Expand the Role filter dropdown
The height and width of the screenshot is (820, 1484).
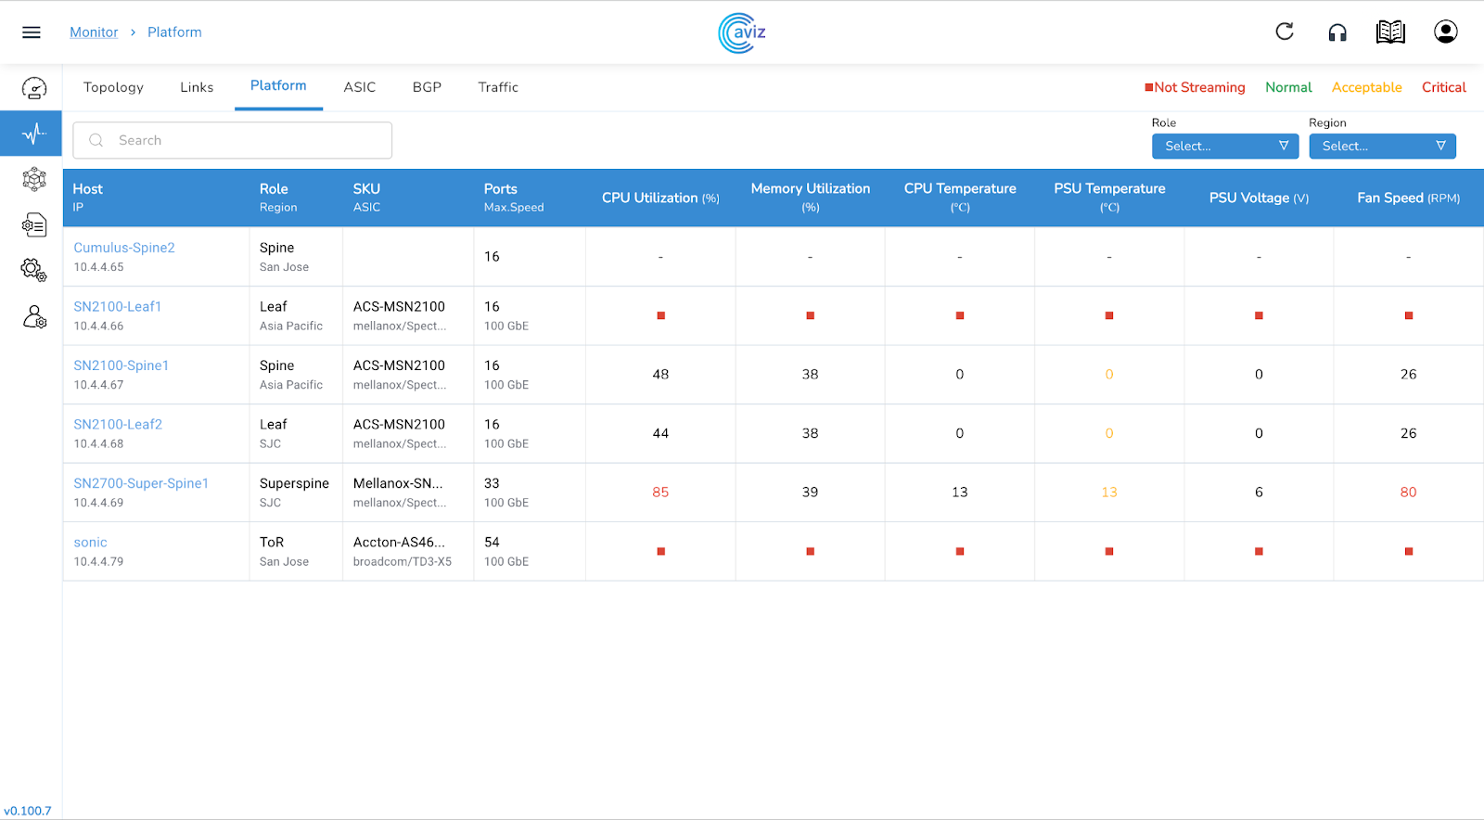[1225, 146]
